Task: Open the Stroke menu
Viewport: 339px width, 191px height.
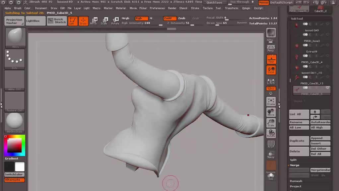Action: click(x=195, y=8)
